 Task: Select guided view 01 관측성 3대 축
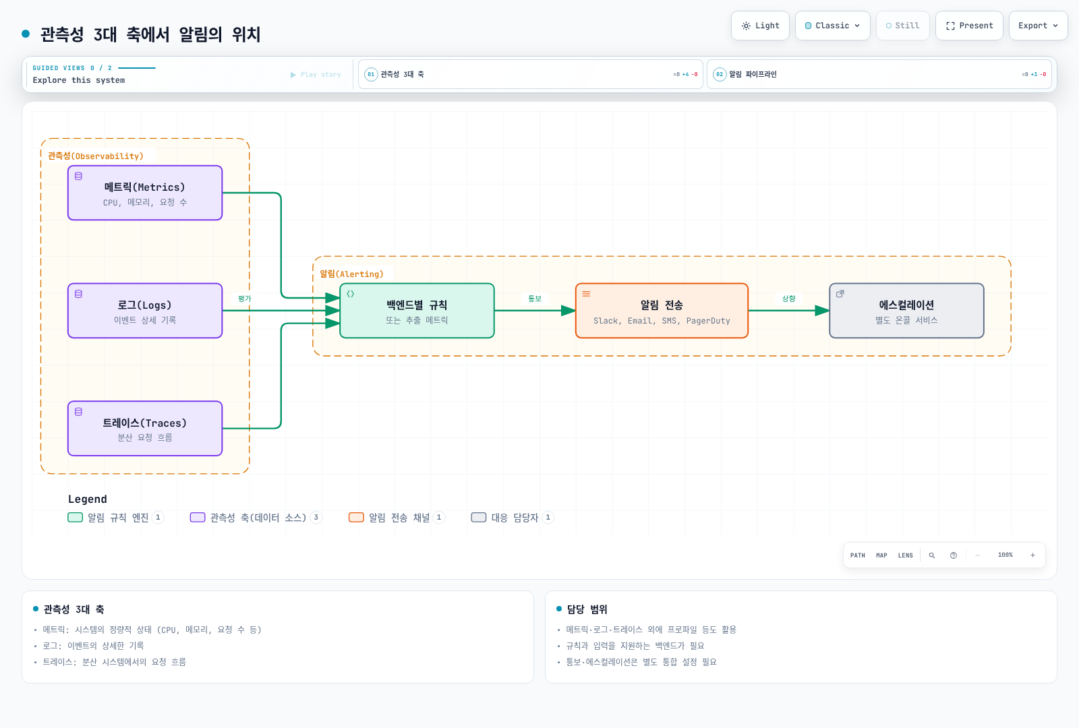pyautogui.click(x=531, y=74)
